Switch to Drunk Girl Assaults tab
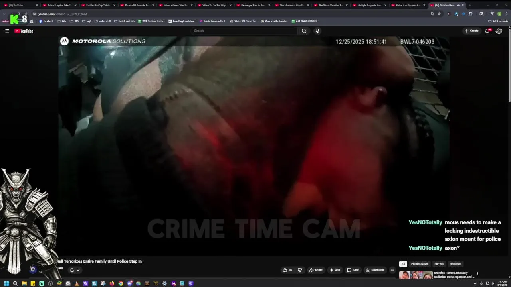 pyautogui.click(x=137, y=5)
